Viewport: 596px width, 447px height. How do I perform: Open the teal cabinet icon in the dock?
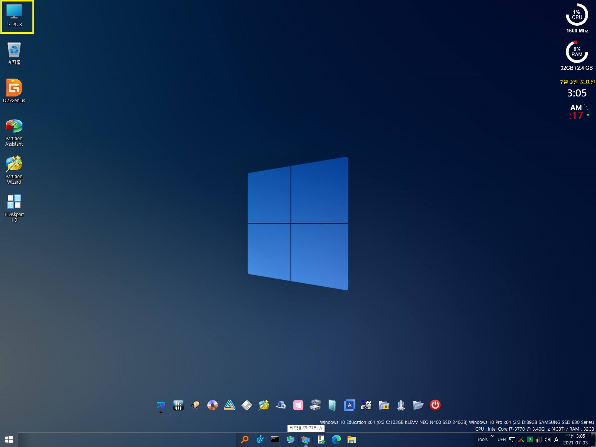(x=332, y=405)
